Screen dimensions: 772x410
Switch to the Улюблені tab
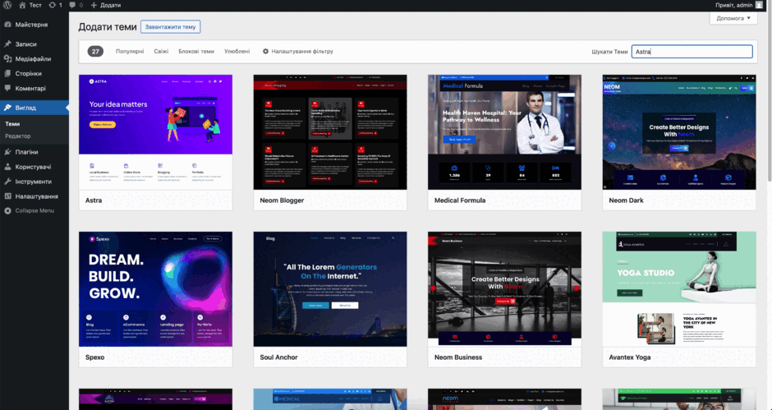[x=237, y=51]
